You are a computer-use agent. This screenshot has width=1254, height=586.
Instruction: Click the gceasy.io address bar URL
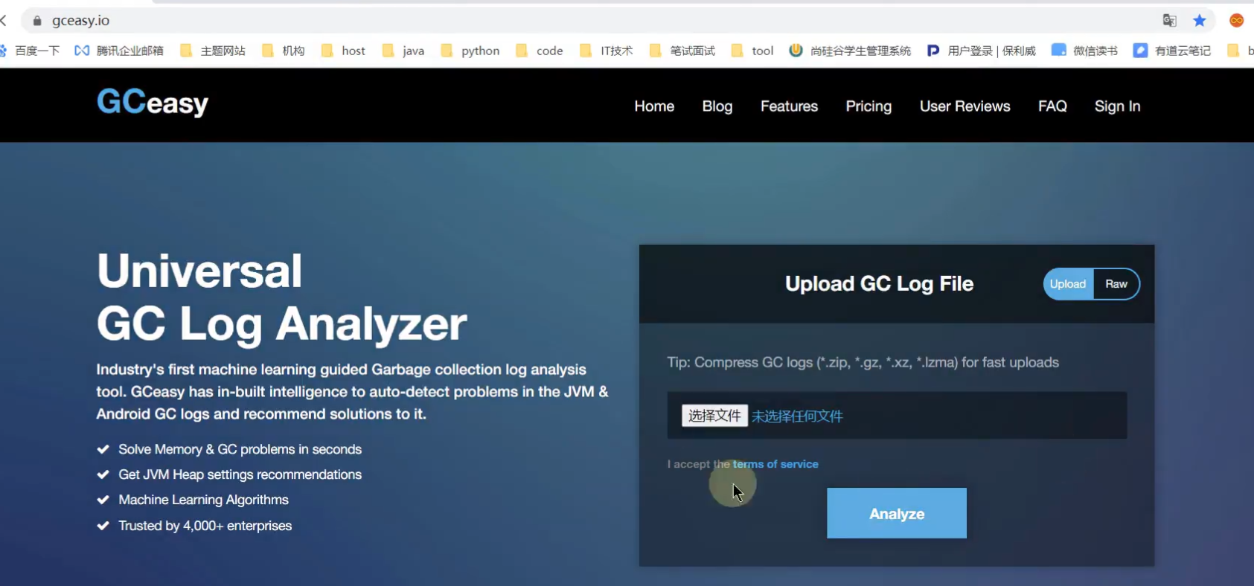(80, 21)
